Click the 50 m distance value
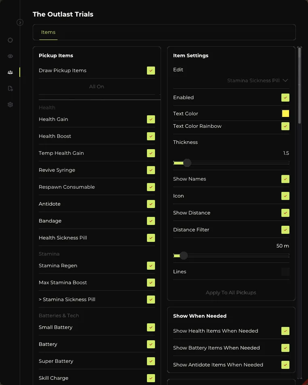 click(283, 246)
